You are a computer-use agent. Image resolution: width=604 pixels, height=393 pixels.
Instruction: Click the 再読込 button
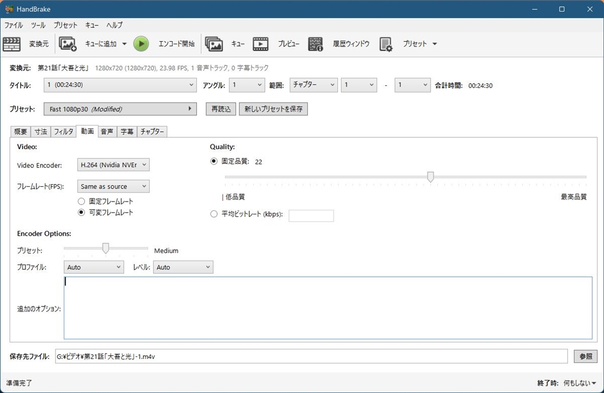tap(221, 109)
